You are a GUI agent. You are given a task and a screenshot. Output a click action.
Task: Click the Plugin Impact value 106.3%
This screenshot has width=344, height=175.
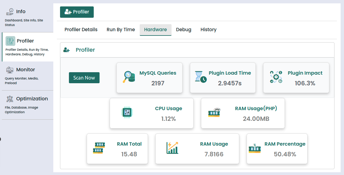point(305,83)
